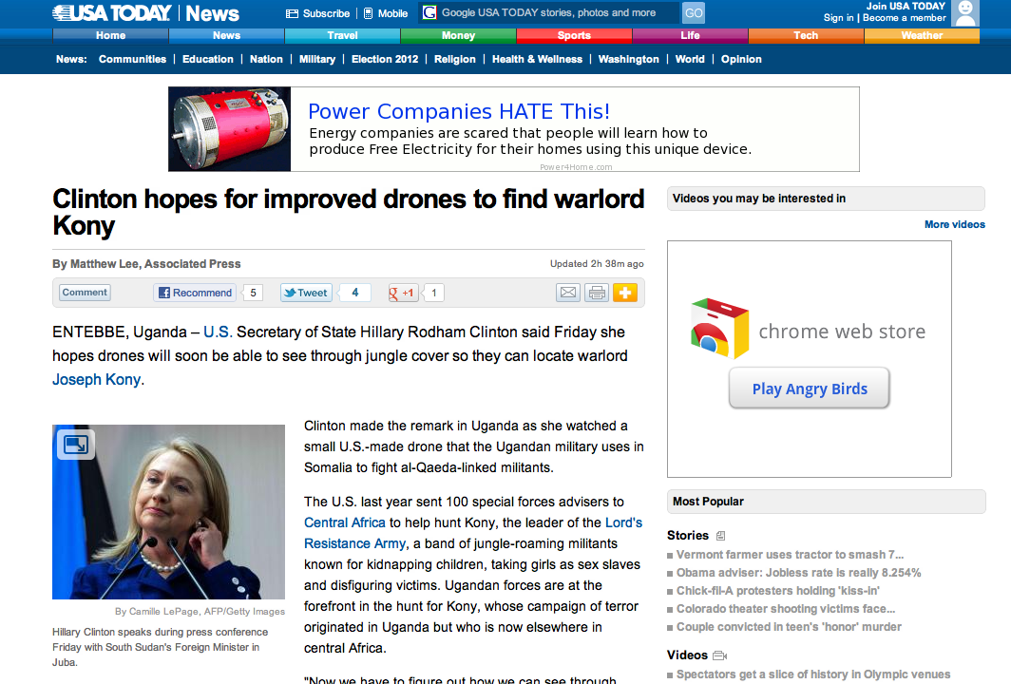Go to Communities news section
This screenshot has width=1011, height=684.
coord(132,59)
